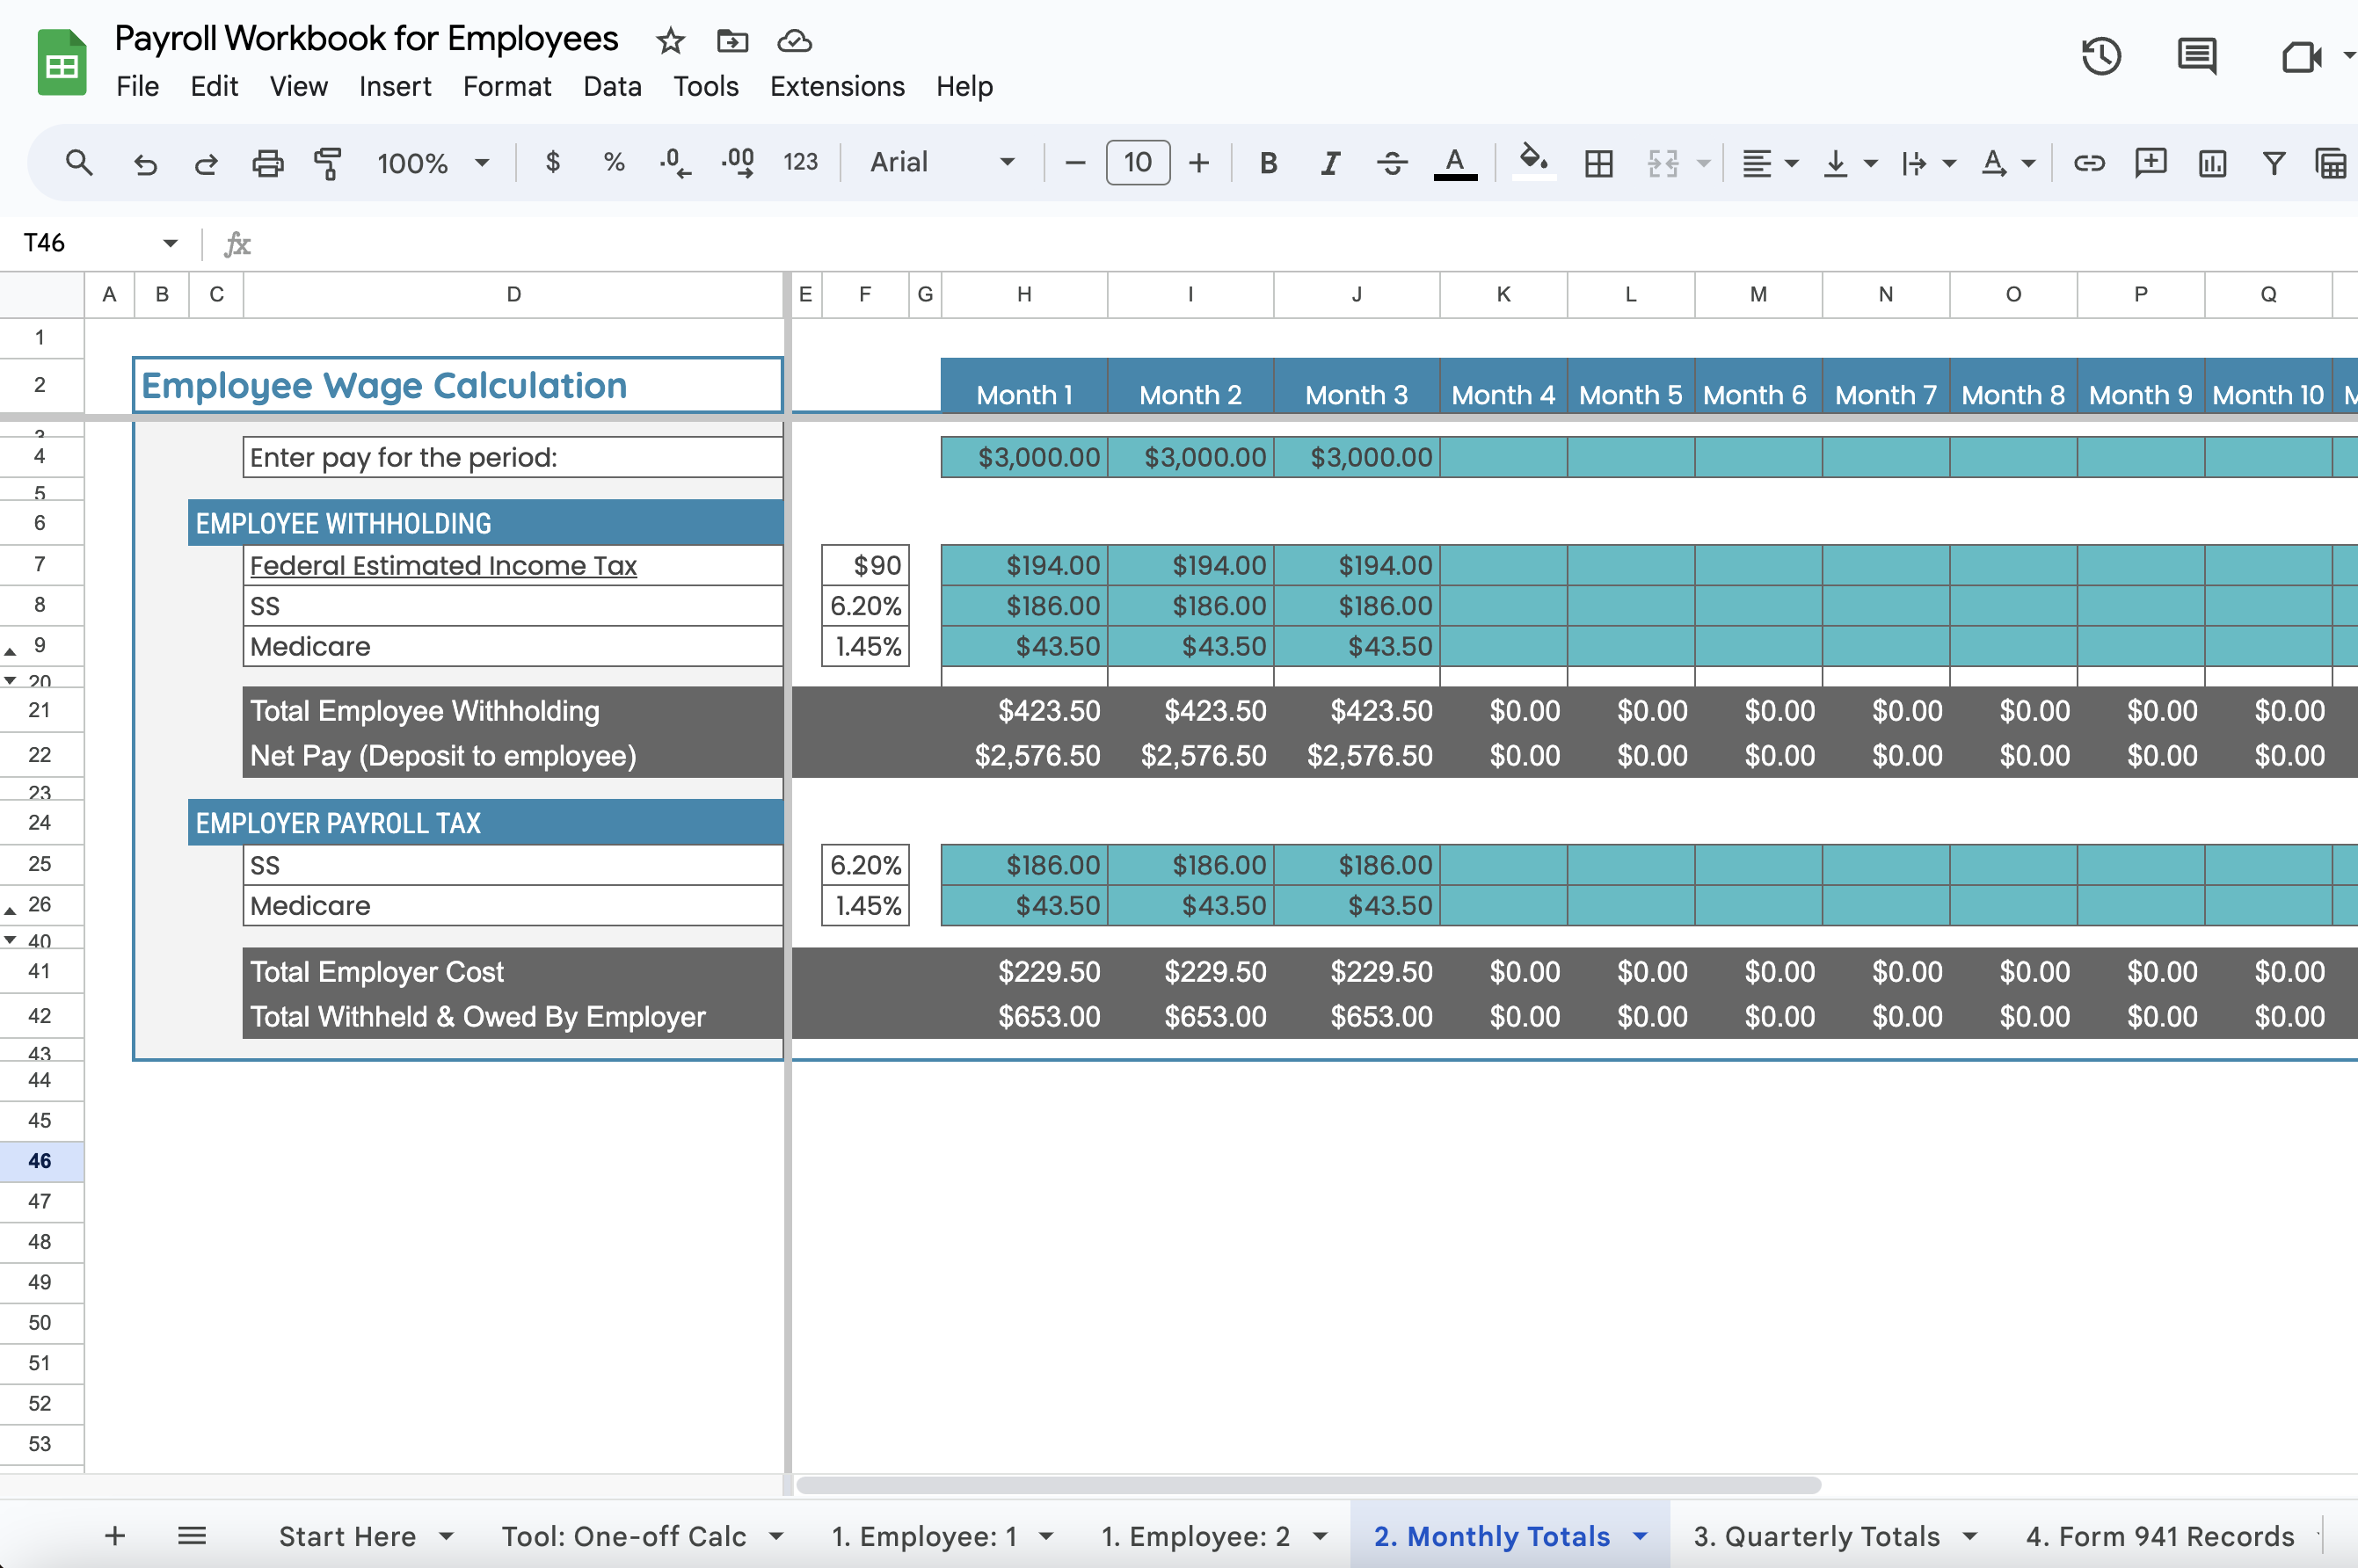
Task: Open the Arial font dropdown
Action: coord(941,163)
